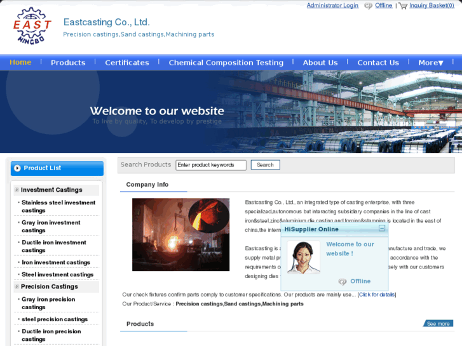Click the Product List header
The image size is (462, 346).
pyautogui.click(x=57, y=168)
